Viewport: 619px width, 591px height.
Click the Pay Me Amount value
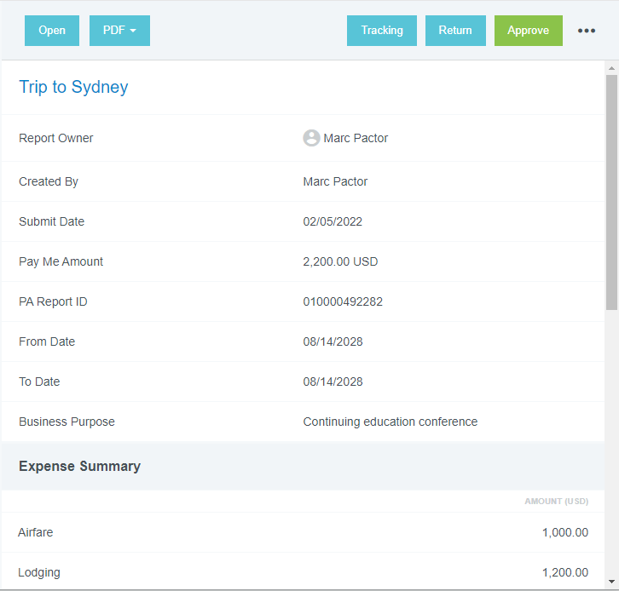(x=340, y=261)
